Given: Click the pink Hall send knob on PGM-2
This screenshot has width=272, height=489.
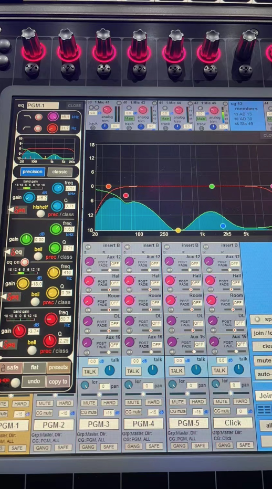Looking at the screenshot, I should [129, 281].
